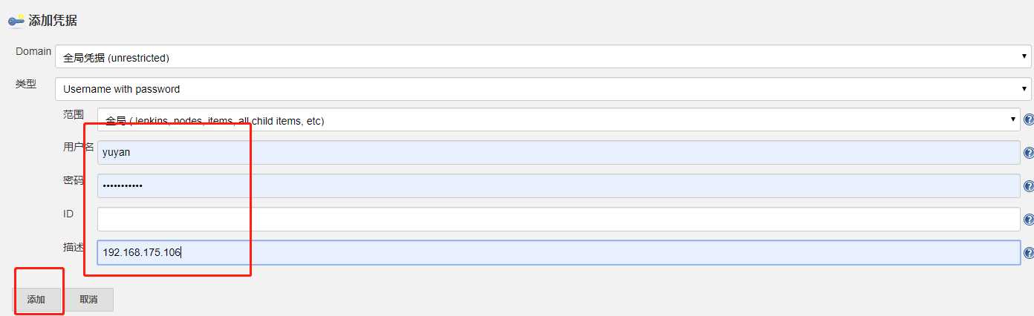This screenshot has width=1034, height=316.
Task: Open the 类型 Username with password dropdown
Action: (x=543, y=89)
